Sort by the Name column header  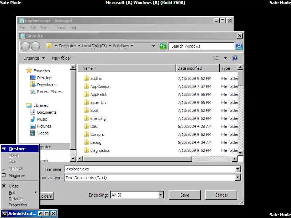pyautogui.click(x=126, y=68)
